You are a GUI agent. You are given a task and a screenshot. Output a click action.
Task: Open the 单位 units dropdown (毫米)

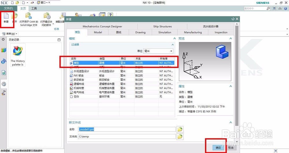(x=158, y=51)
